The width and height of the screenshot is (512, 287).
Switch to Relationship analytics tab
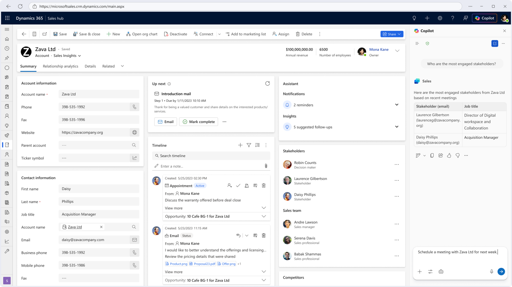tap(61, 66)
